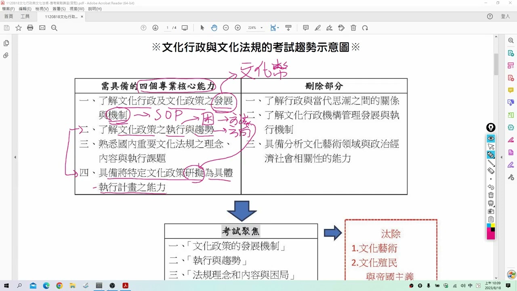Click the green export PDF icon in right pane

coord(511,53)
